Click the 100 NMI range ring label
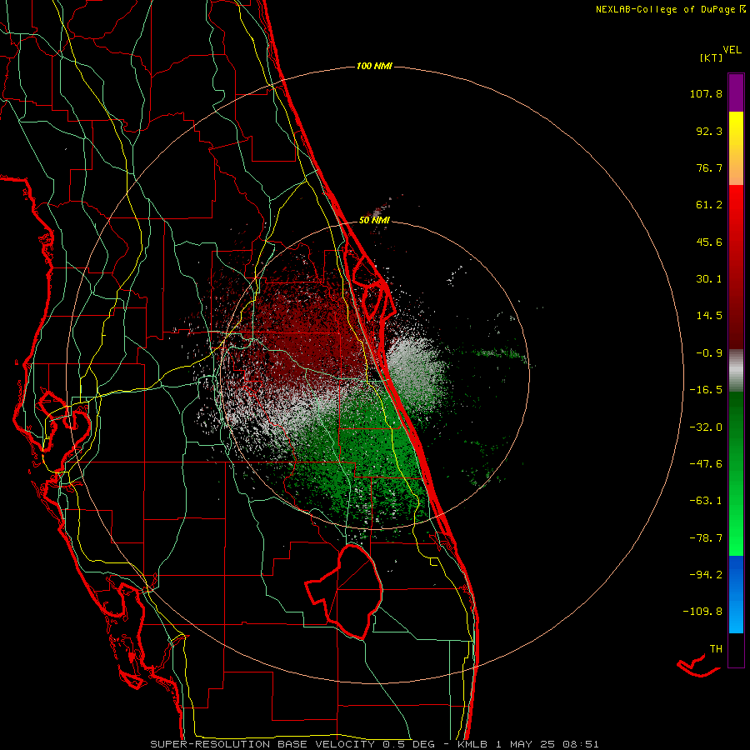 tap(374, 66)
